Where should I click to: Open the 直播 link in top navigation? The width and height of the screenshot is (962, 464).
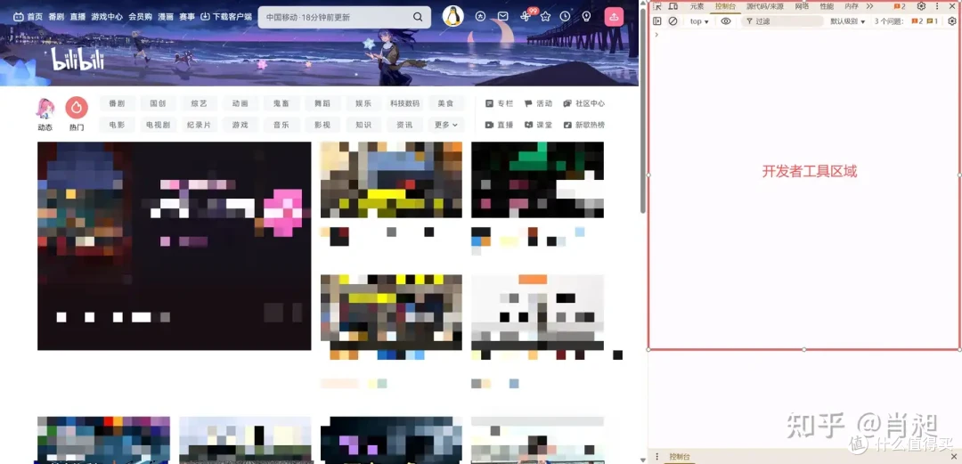[77, 17]
